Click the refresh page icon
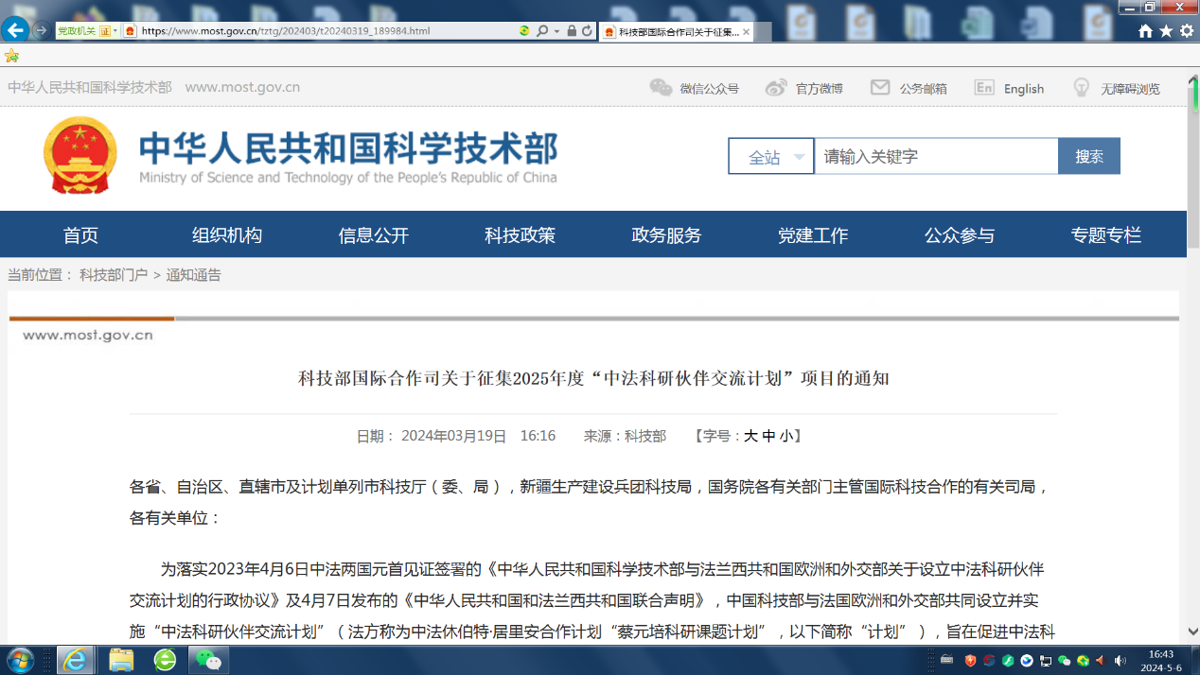This screenshot has height=675, width=1200. click(587, 31)
